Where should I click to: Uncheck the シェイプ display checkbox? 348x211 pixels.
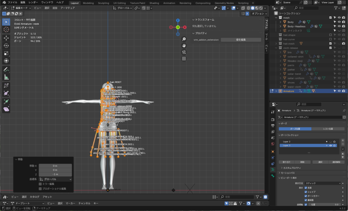pyautogui.click(x=306, y=192)
